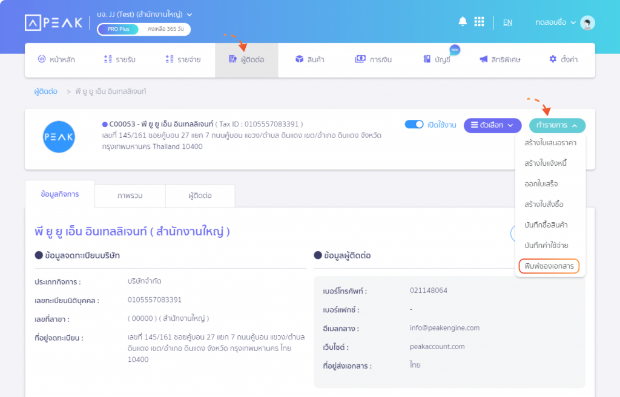The height and width of the screenshot is (397, 620).
Task: Choose create quotation from menu
Action: [x=550, y=143]
